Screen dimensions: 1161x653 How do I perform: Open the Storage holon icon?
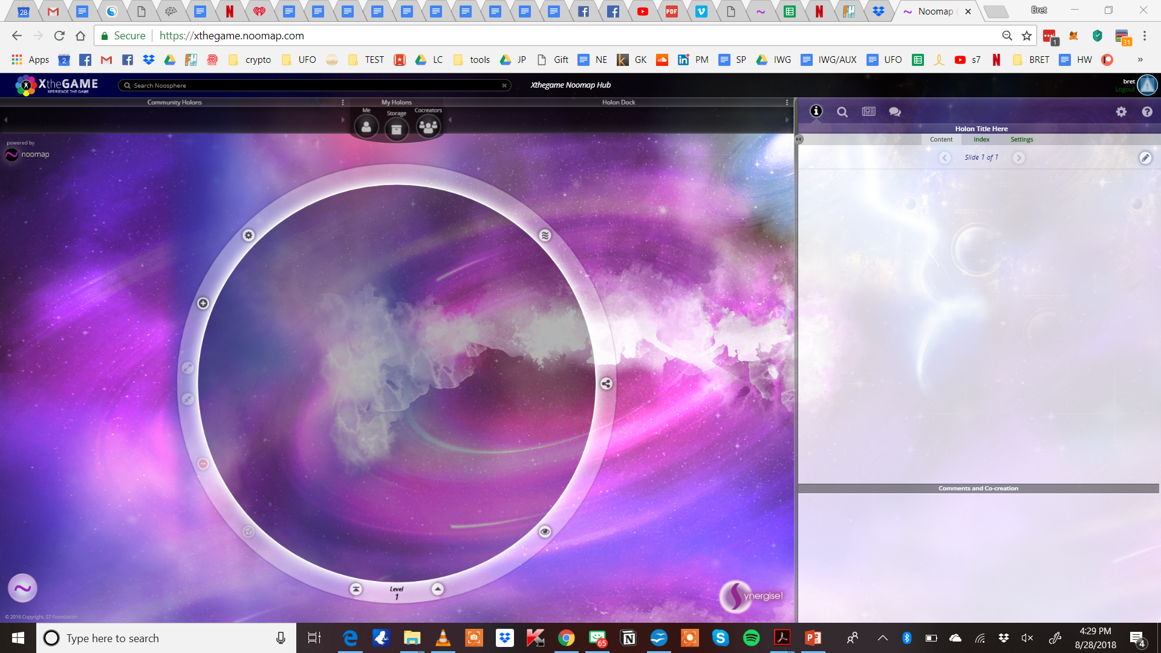[397, 129]
